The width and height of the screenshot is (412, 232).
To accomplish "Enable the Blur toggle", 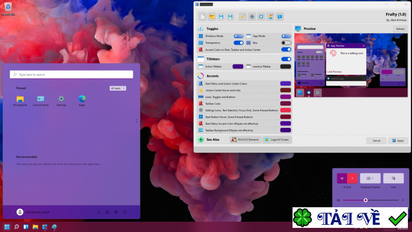I will click(x=286, y=43).
